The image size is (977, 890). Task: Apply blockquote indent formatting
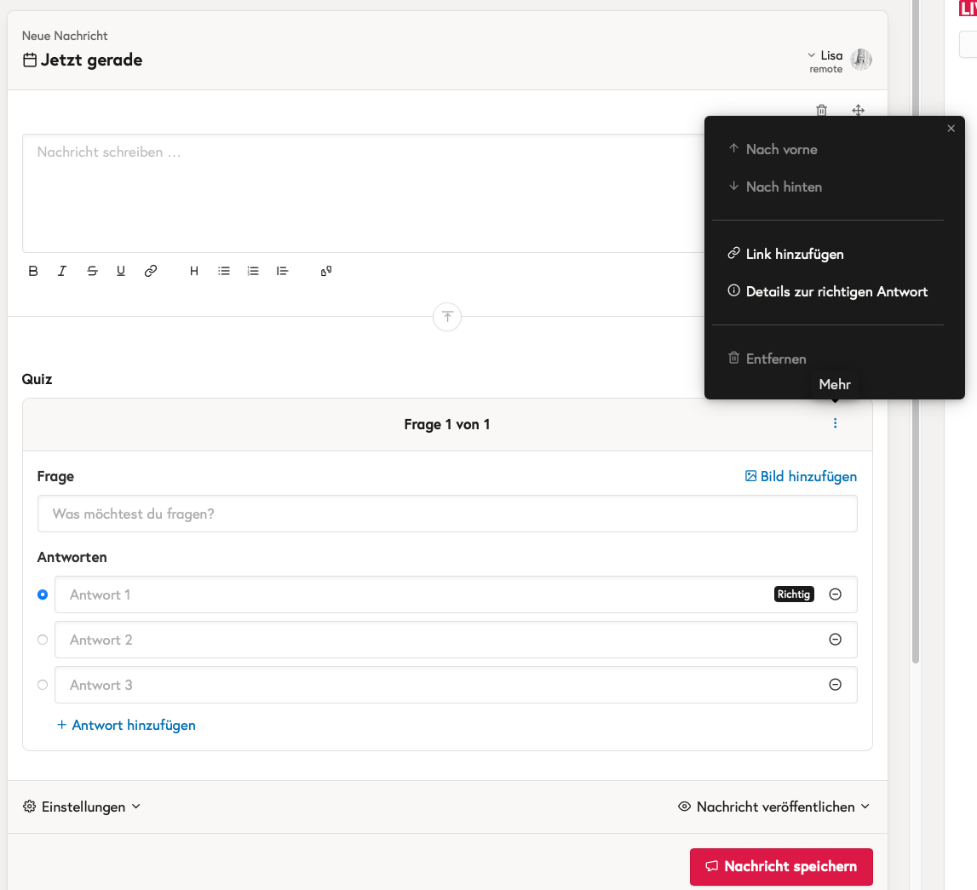(282, 271)
